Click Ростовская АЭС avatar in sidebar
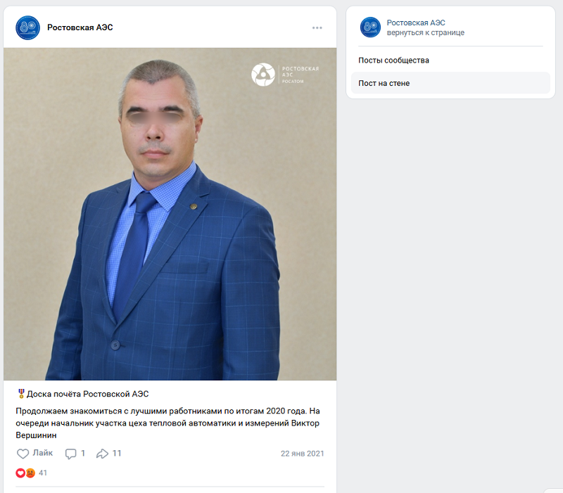Screen dimensions: 563x493 (x=370, y=27)
